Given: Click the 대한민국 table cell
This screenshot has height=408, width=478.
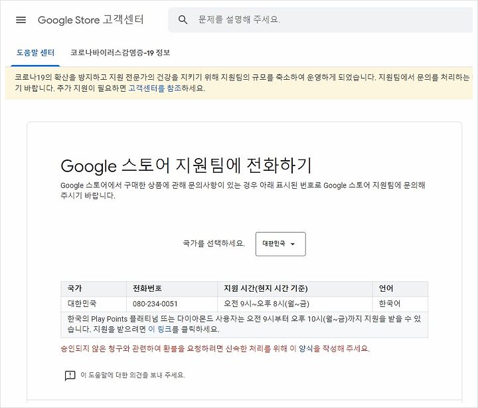Looking at the screenshot, I should [94, 304].
